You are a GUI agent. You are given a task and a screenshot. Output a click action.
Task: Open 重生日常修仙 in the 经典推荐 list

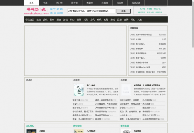point(141,53)
